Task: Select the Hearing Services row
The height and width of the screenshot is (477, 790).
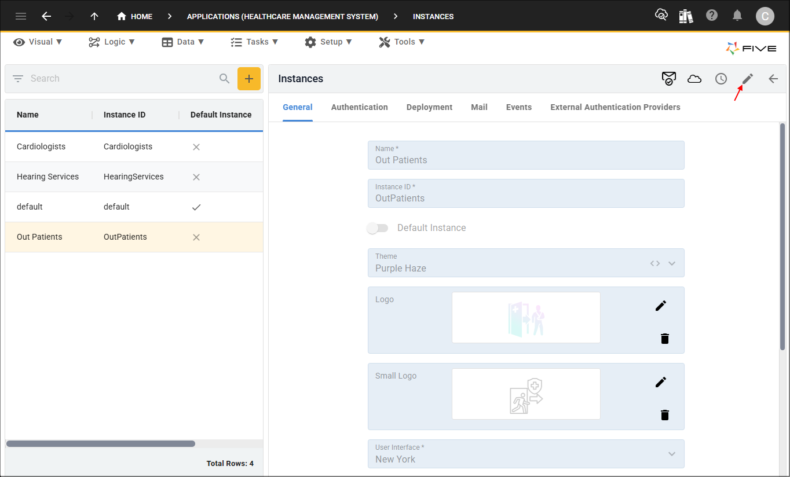Action: [x=134, y=177]
